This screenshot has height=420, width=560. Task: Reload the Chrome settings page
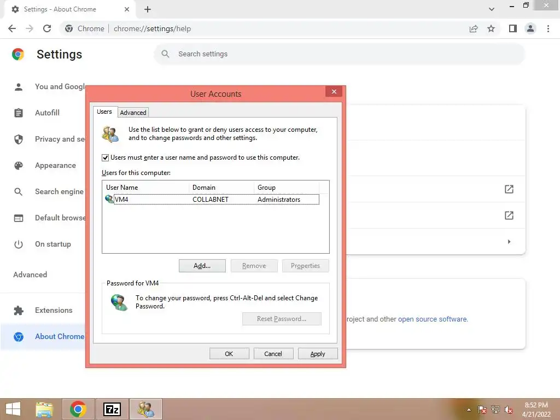click(47, 28)
